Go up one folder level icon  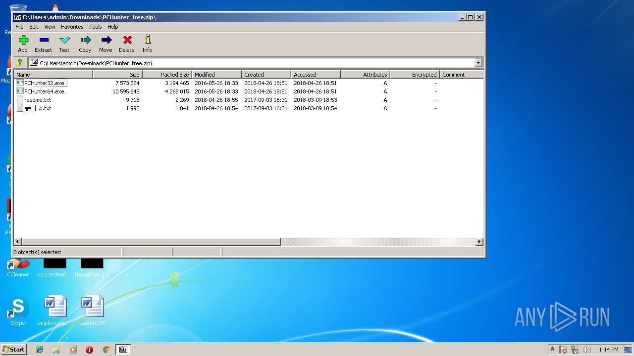(19, 63)
